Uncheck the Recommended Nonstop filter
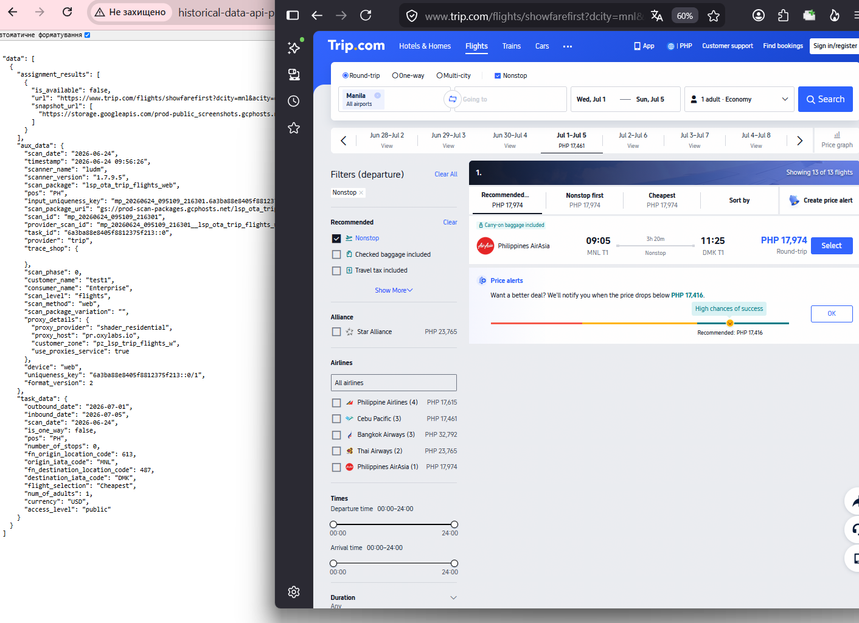The height and width of the screenshot is (623, 859). click(x=336, y=238)
